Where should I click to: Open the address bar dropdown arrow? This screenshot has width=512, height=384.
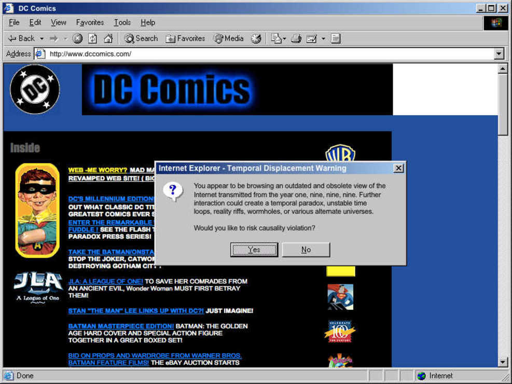(499, 54)
